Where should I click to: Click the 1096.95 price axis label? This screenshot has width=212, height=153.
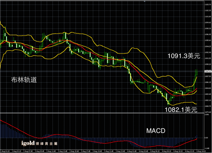point(208,35)
